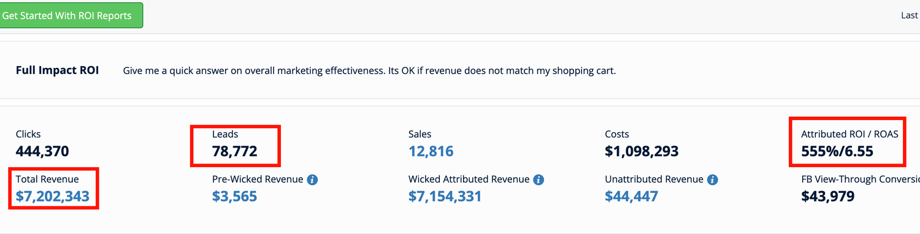920x234 pixels.
Task: View the Wicked Attributed Revenue $7,154,331 breakdown
Action: pyautogui.click(x=445, y=197)
